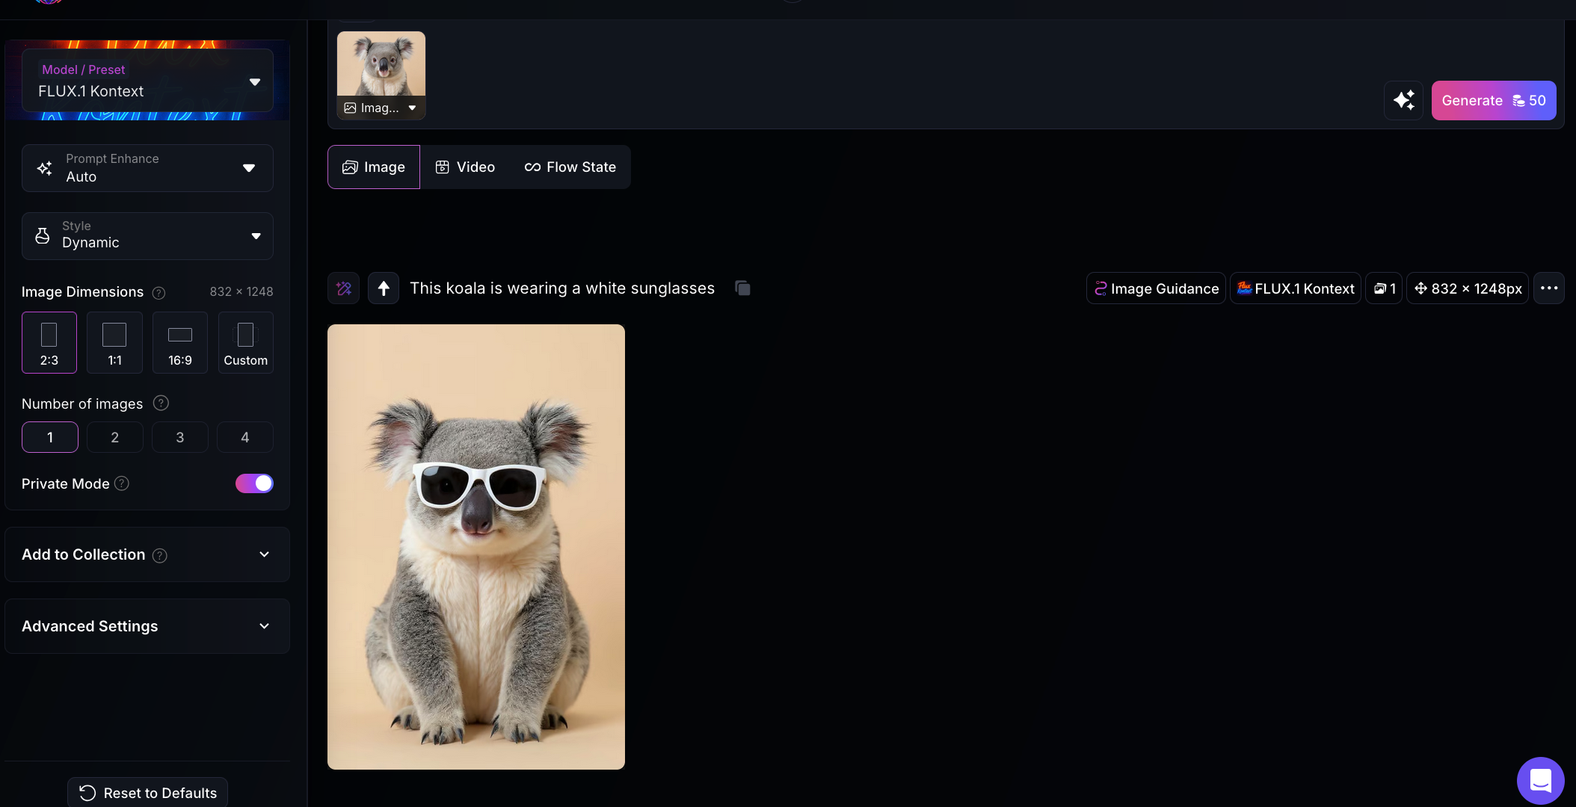Open the Prompt Enhance dropdown
1576x807 pixels.
tap(147, 168)
